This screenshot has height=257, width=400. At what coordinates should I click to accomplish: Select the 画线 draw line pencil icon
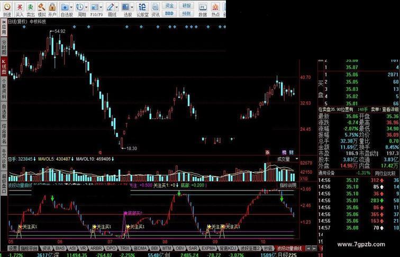[x=111, y=7]
